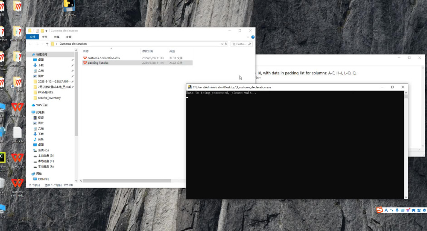Open the PAYMENTS folder in navigation pane
The height and width of the screenshot is (231, 427).
point(45,92)
